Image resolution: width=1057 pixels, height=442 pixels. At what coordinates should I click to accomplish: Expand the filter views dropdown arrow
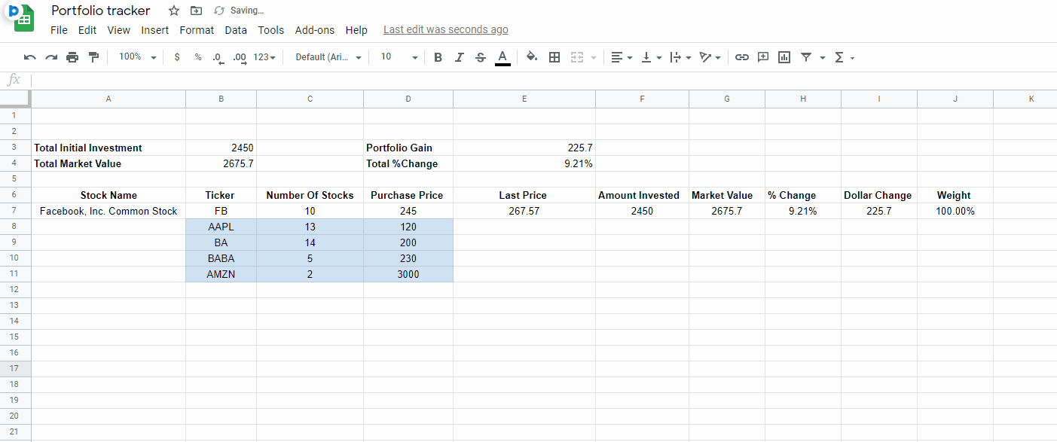click(823, 58)
